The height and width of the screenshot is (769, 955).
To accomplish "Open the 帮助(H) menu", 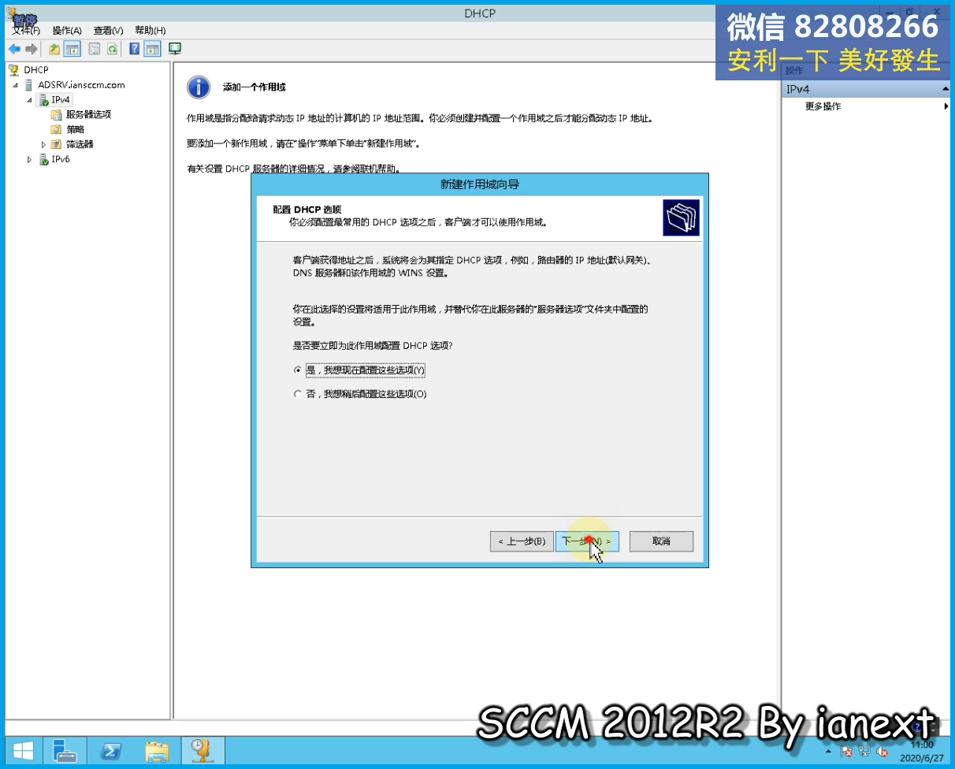I will [x=150, y=31].
